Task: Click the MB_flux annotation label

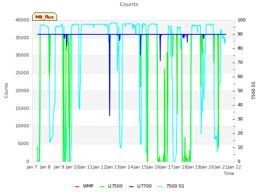Action: pyautogui.click(x=45, y=17)
